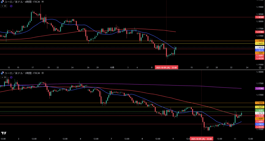
Task: Click the red 1.18300 price label
Action: [259, 17]
